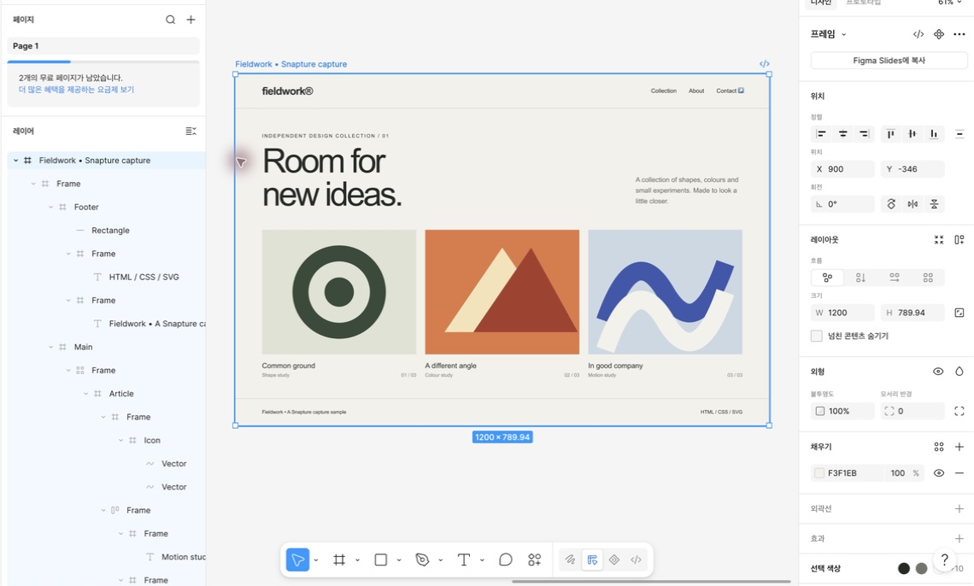Open the view plans upgrade link
Image resolution: width=974 pixels, height=586 pixels.
76,90
